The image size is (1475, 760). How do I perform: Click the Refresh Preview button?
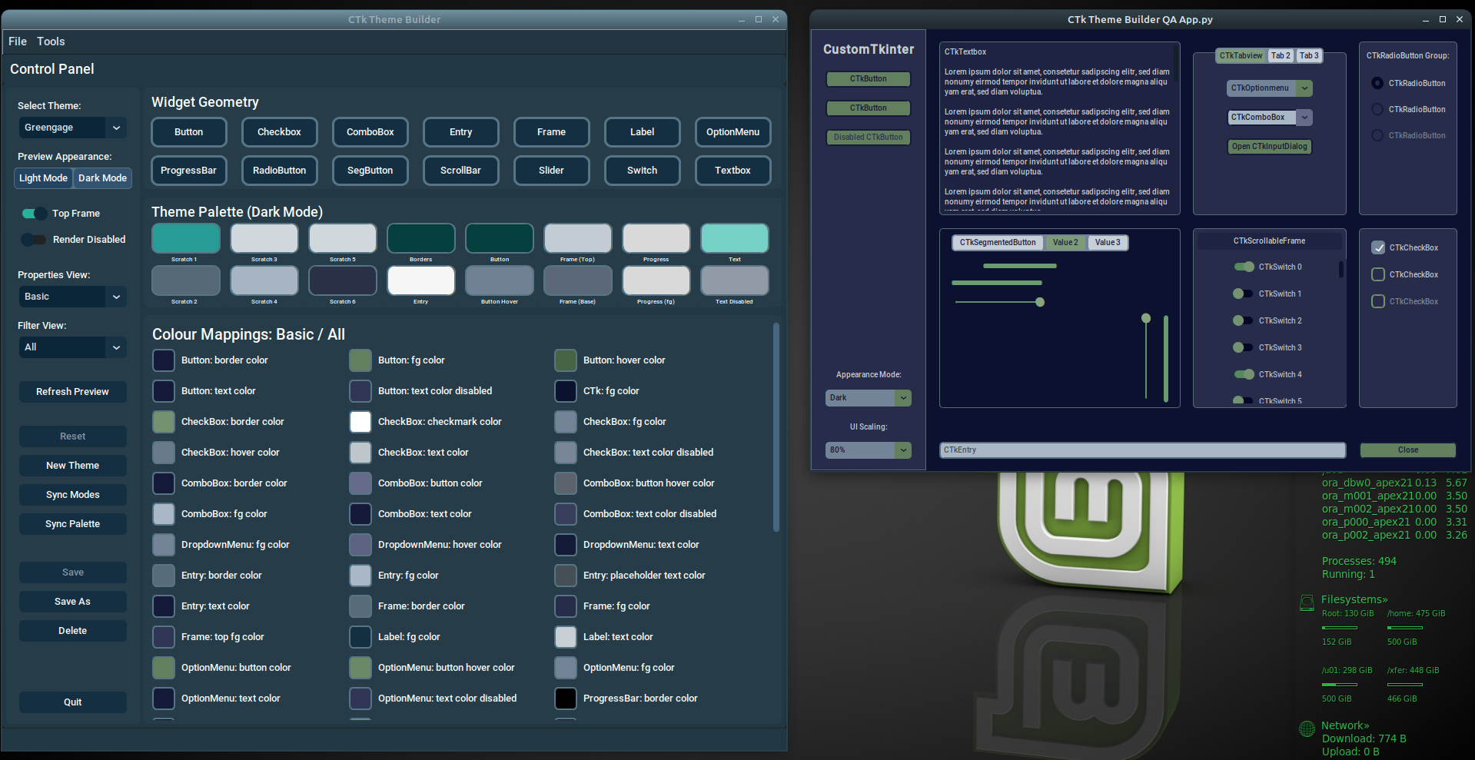tap(72, 391)
